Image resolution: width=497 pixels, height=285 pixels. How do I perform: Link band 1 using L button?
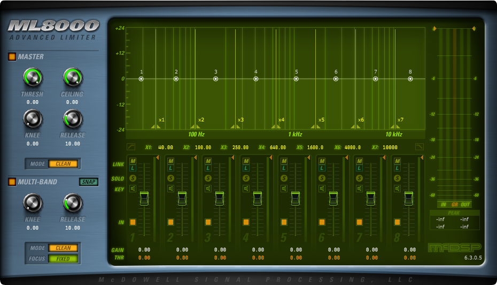[133, 168]
